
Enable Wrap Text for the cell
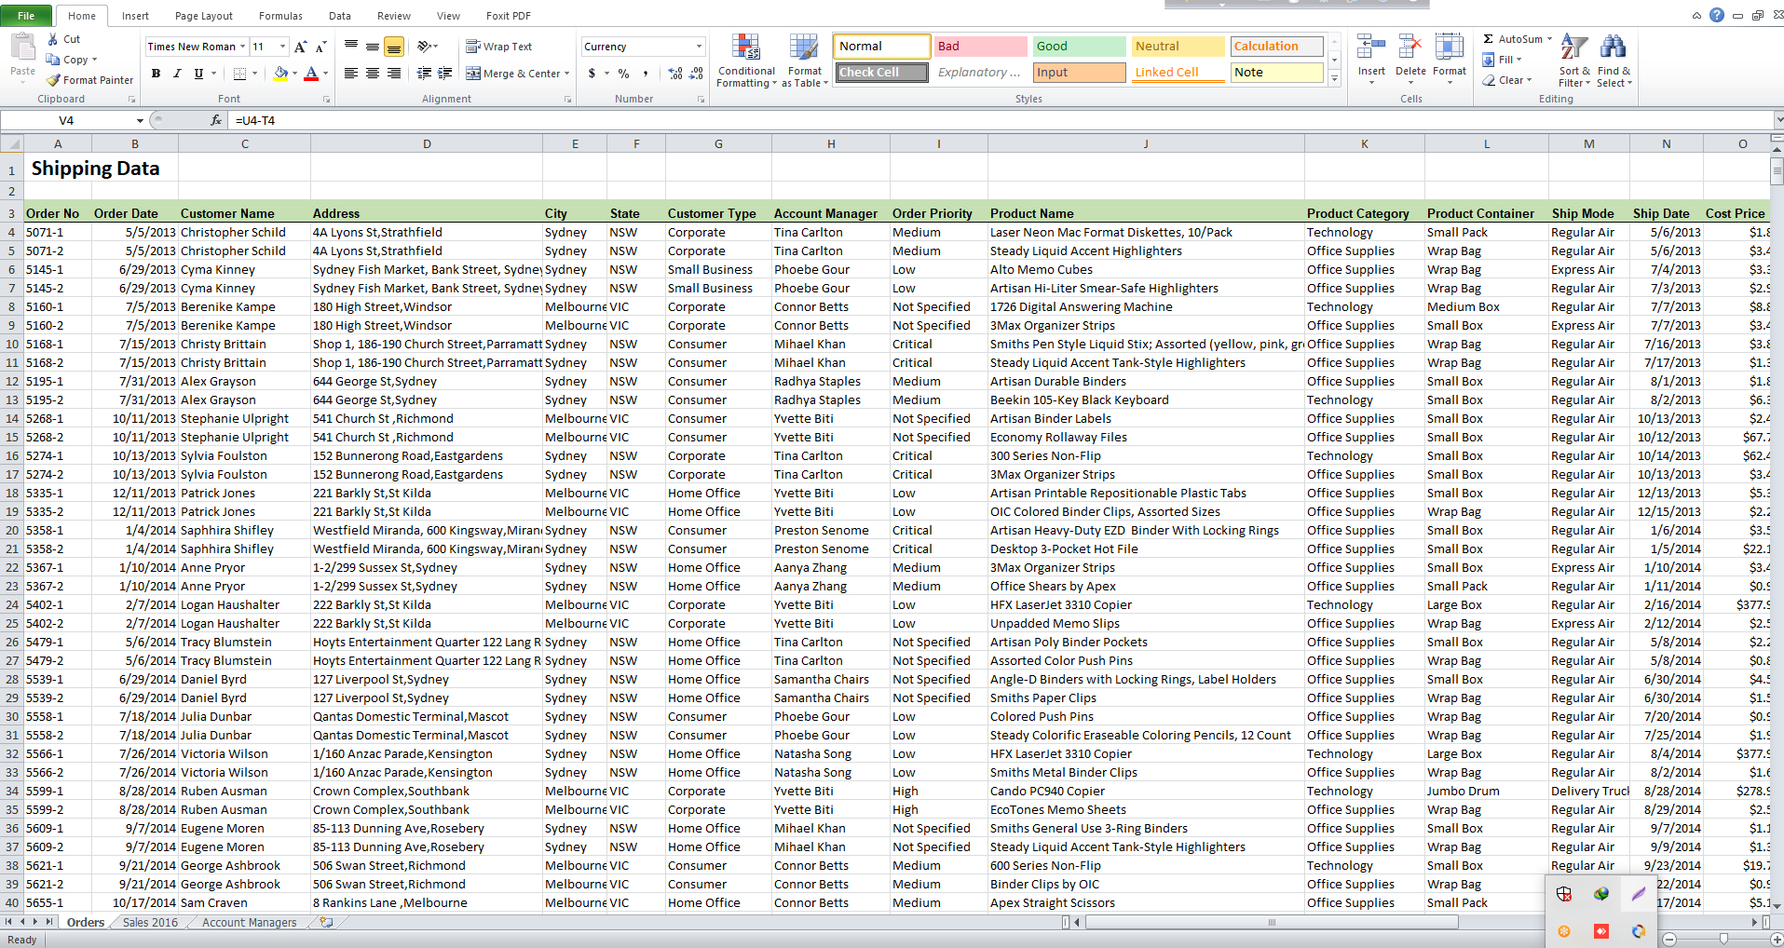pos(499,46)
